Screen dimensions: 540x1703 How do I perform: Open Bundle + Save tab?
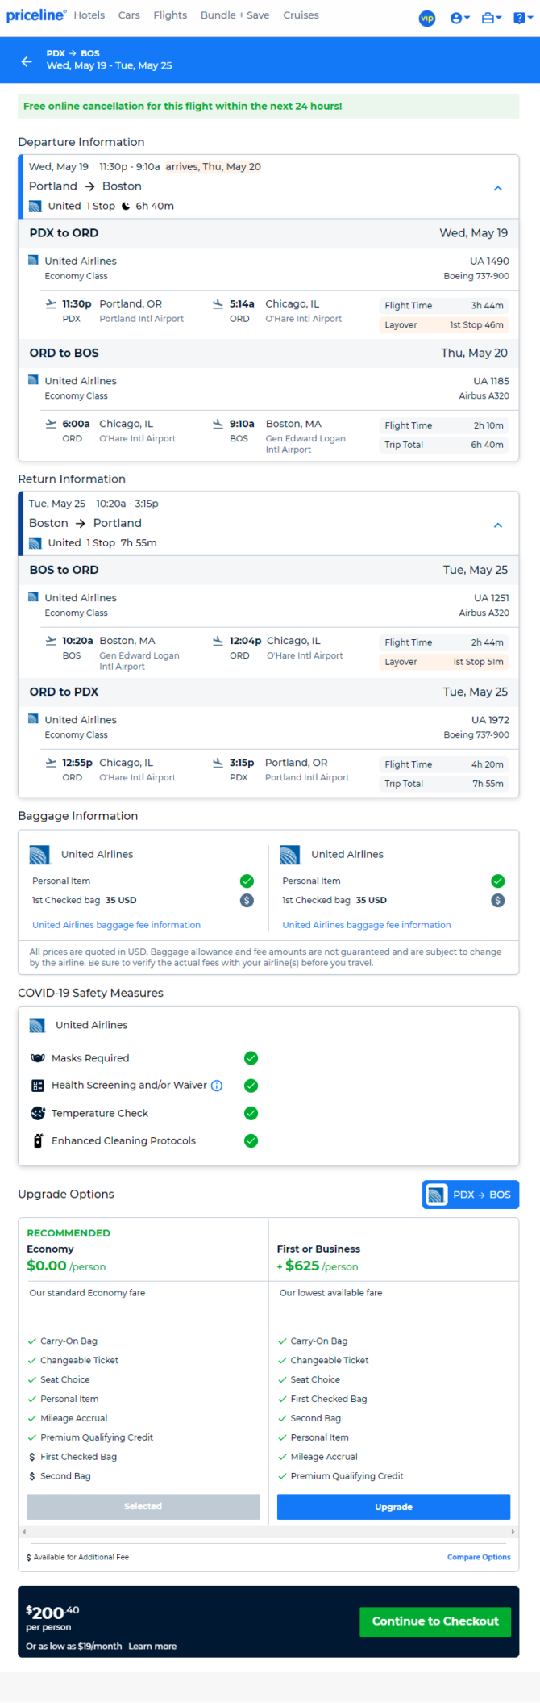235,15
